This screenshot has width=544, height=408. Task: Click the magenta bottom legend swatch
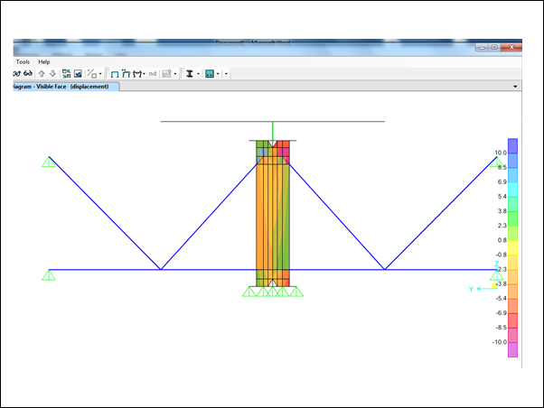coord(512,350)
